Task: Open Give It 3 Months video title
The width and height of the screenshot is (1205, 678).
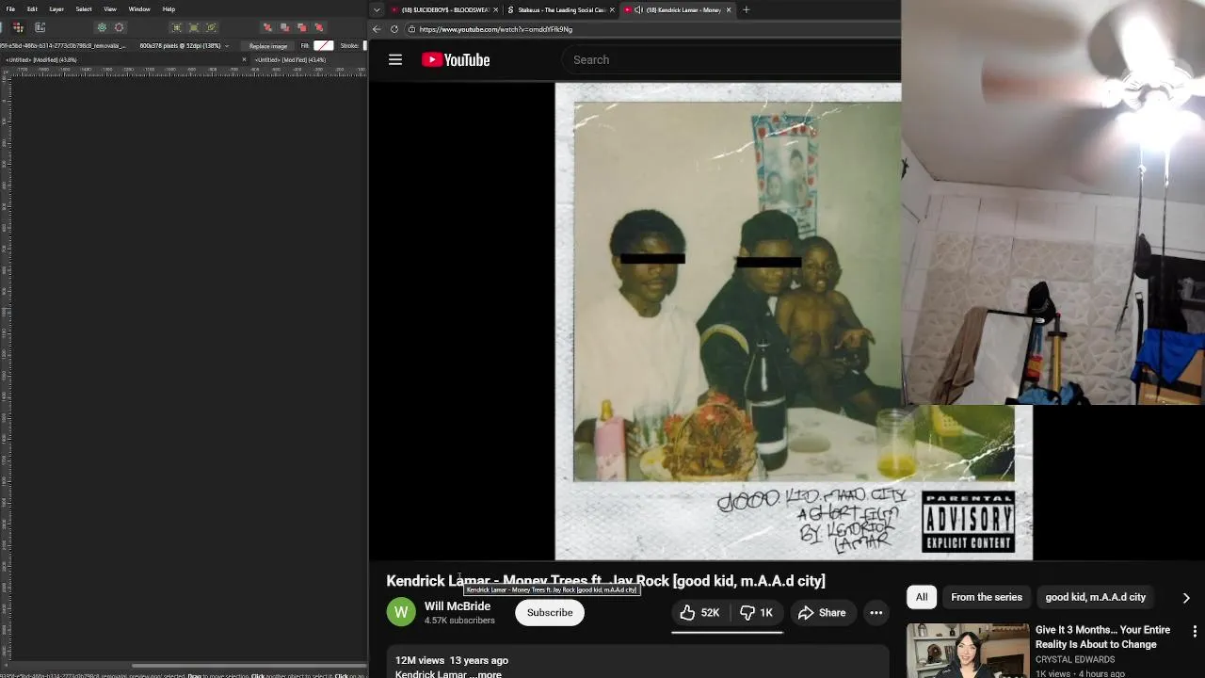Action: tap(1102, 638)
